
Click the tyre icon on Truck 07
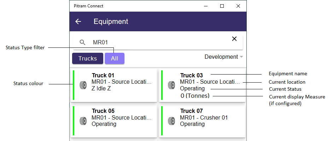click(x=171, y=121)
